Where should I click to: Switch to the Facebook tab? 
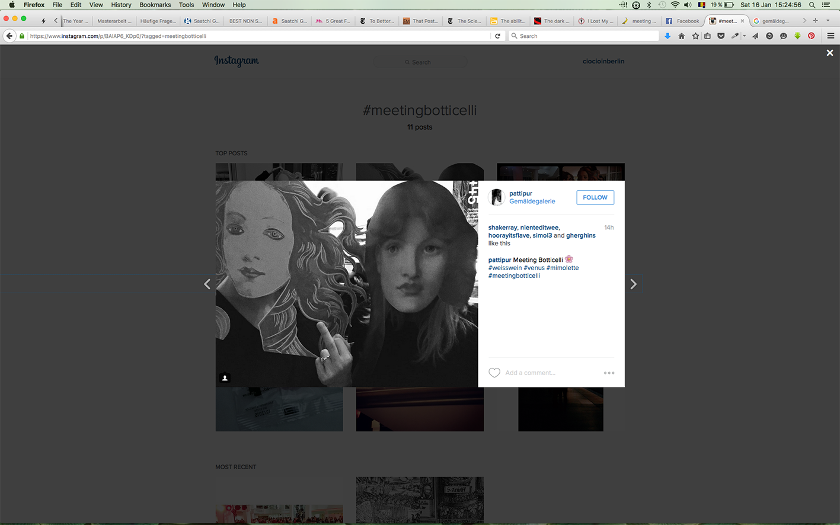point(684,21)
